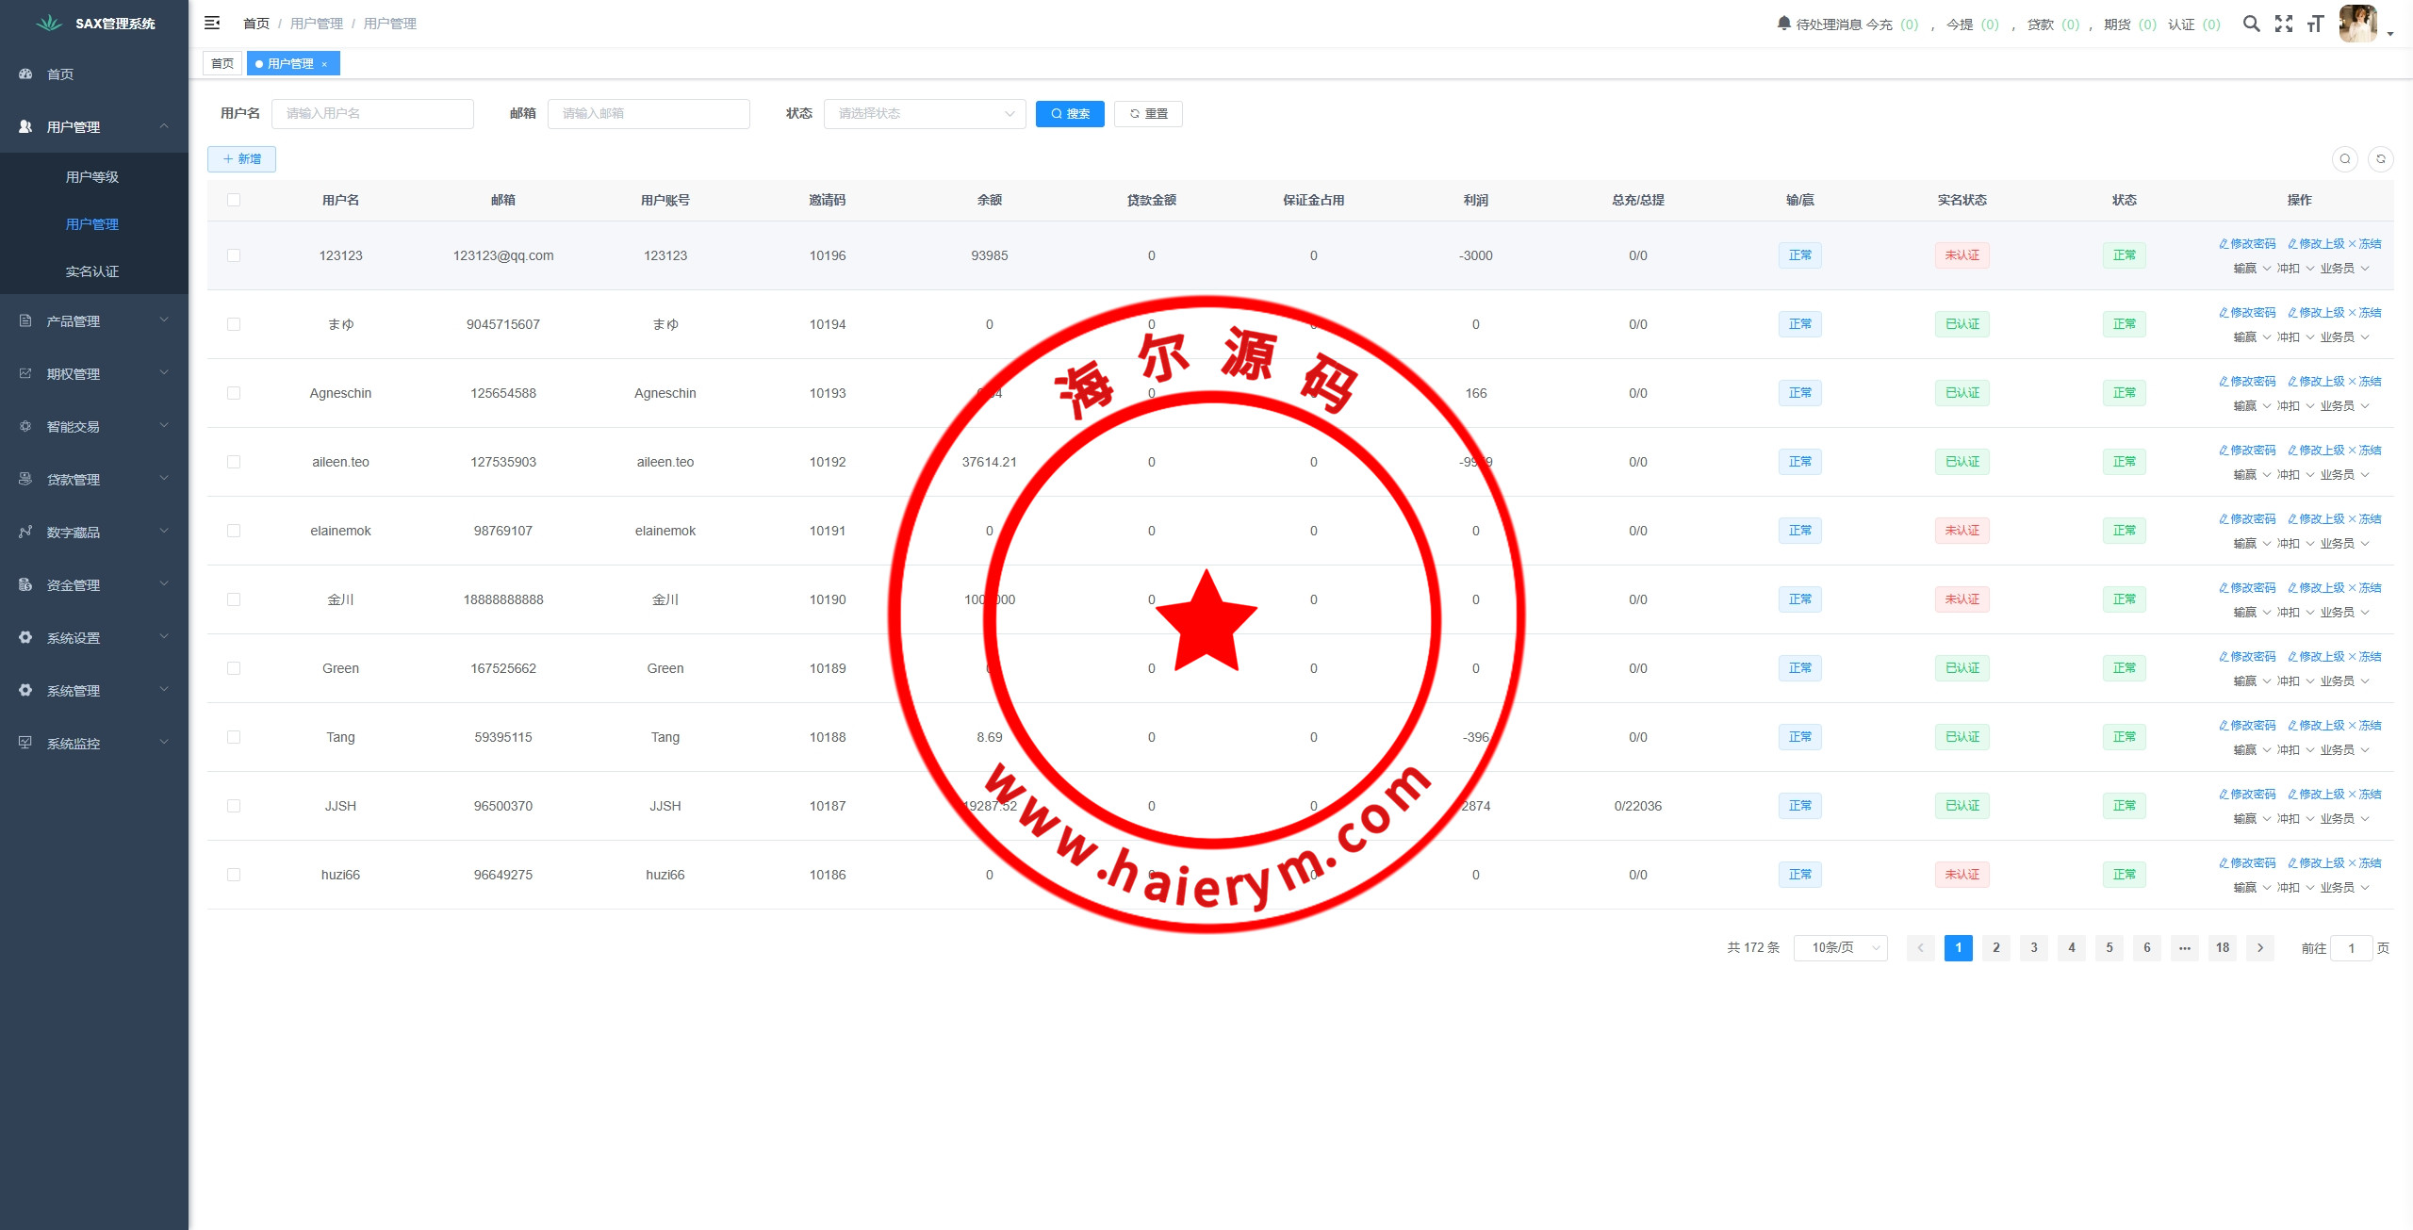Click the notification bell icon
This screenshot has width=2413, height=1230.
pyautogui.click(x=1783, y=23)
